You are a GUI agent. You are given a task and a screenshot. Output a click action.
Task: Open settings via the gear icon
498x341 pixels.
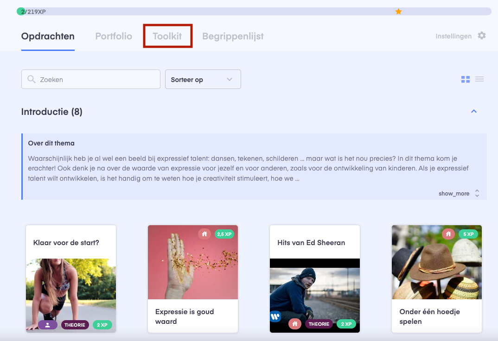pos(481,36)
